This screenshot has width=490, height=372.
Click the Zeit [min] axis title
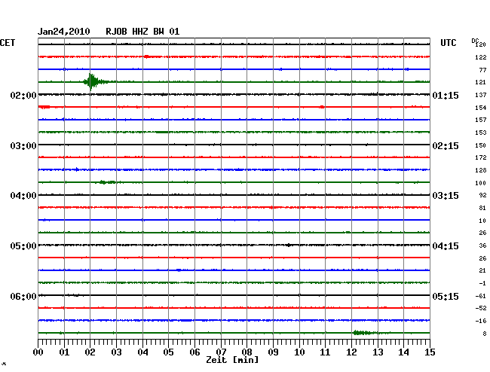(232, 360)
